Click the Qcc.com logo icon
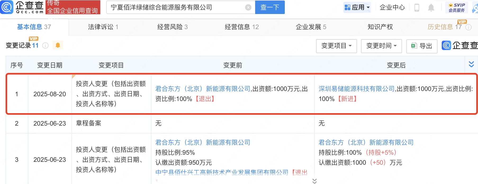This screenshot has height=184, width=478. (7, 7)
